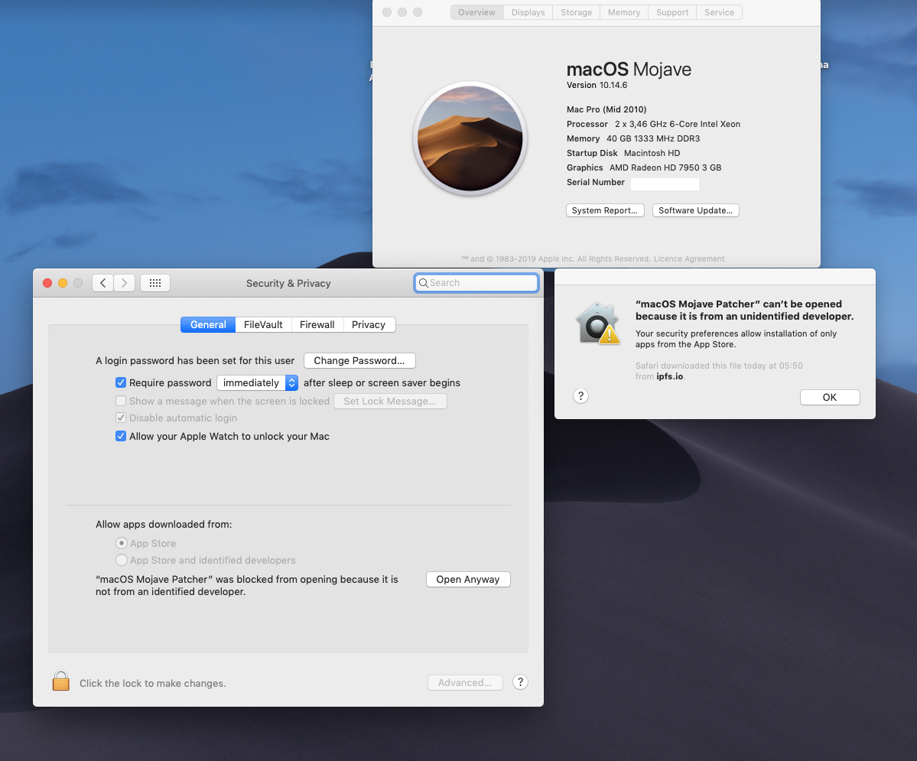Open System Report
The height and width of the screenshot is (761, 917).
[x=605, y=210]
